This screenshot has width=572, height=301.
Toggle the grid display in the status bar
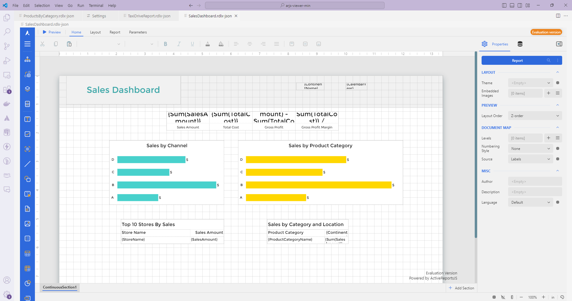(494, 297)
